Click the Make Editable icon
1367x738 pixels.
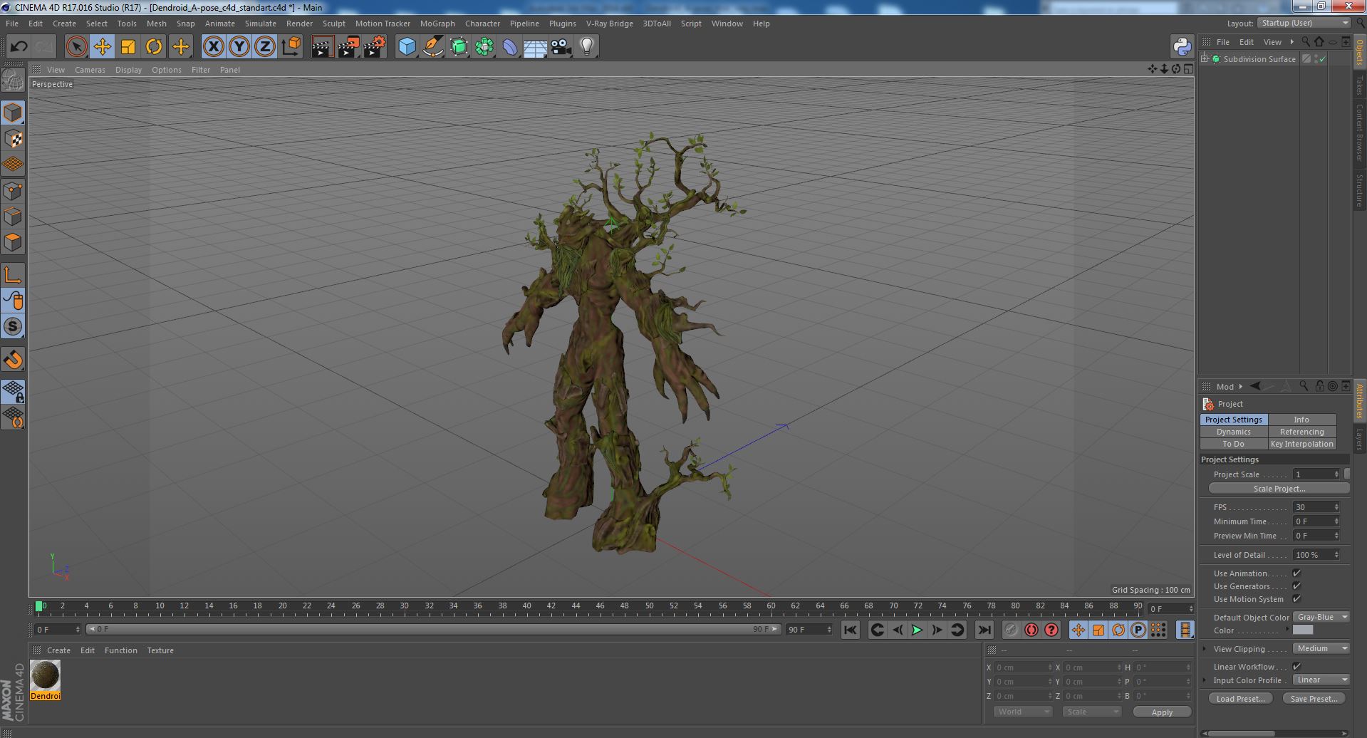pos(13,80)
